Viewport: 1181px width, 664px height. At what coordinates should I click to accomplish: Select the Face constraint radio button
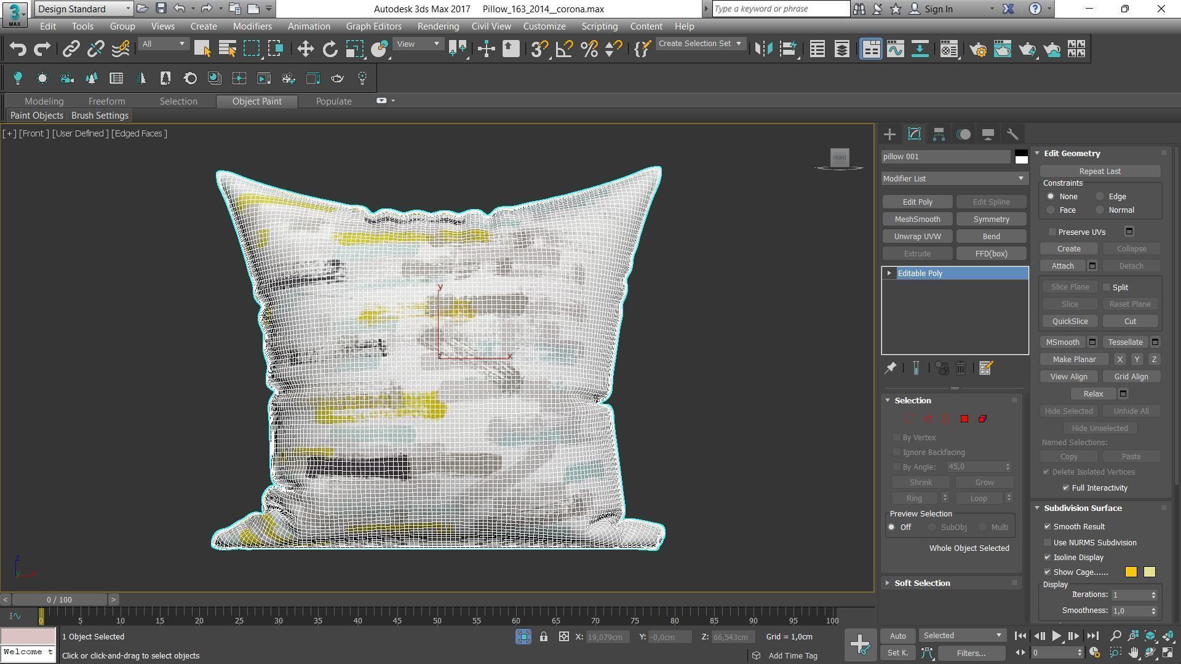(1051, 210)
